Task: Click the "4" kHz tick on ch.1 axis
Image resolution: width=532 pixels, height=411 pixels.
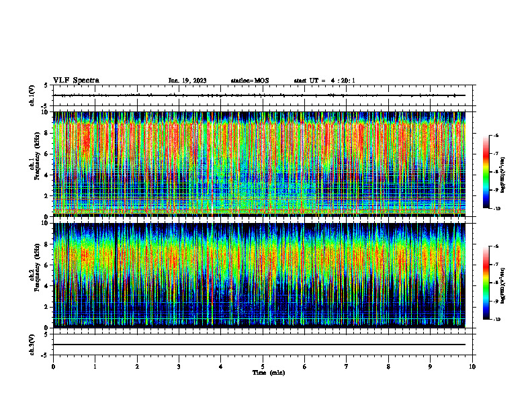Action: [47, 175]
